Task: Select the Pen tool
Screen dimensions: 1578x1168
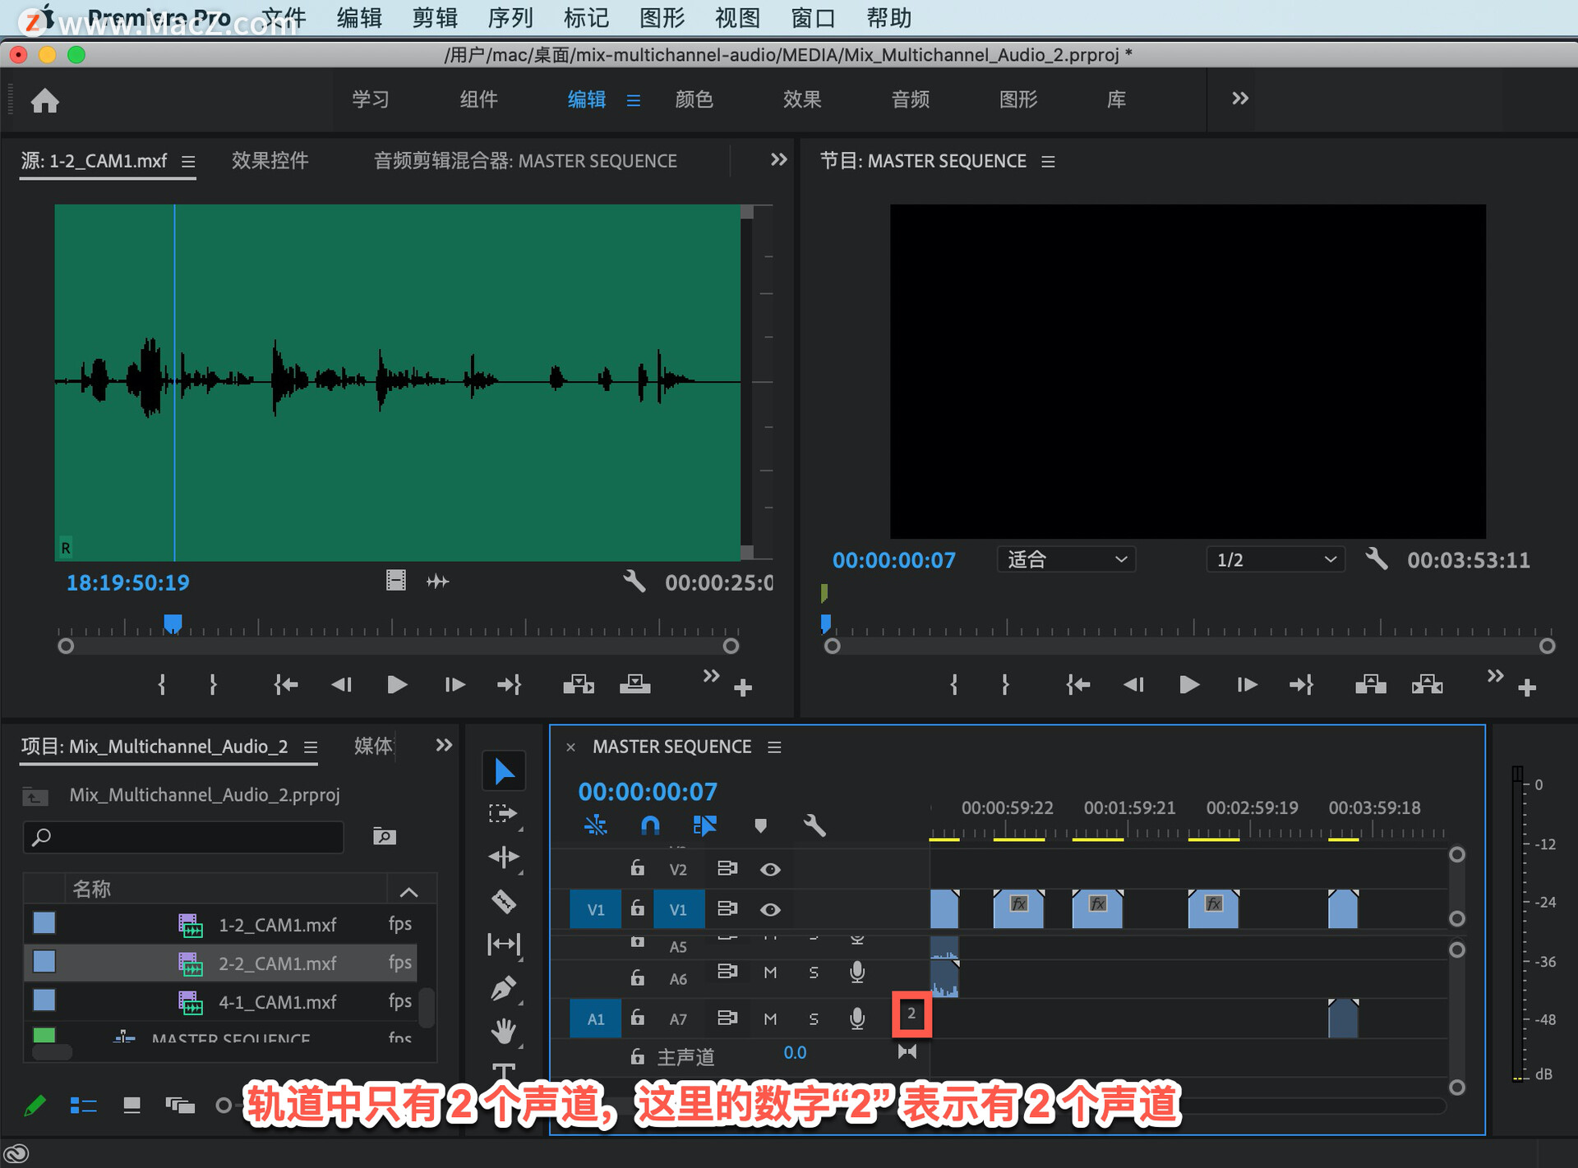Action: 503,988
